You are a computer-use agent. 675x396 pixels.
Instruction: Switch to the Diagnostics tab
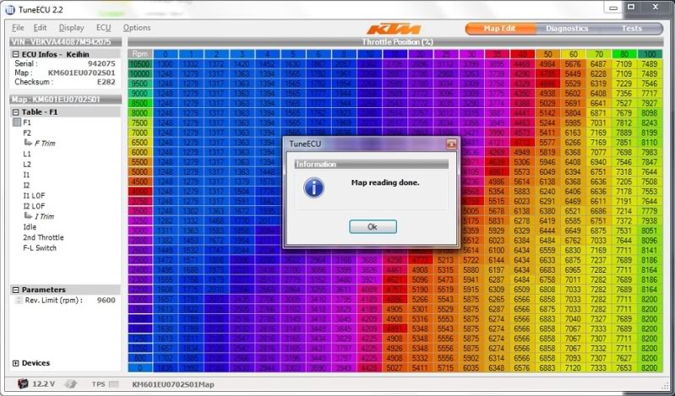click(567, 29)
